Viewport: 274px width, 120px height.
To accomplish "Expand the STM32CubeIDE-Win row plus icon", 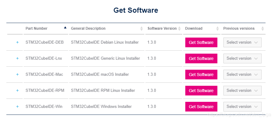I will [x=17, y=107].
